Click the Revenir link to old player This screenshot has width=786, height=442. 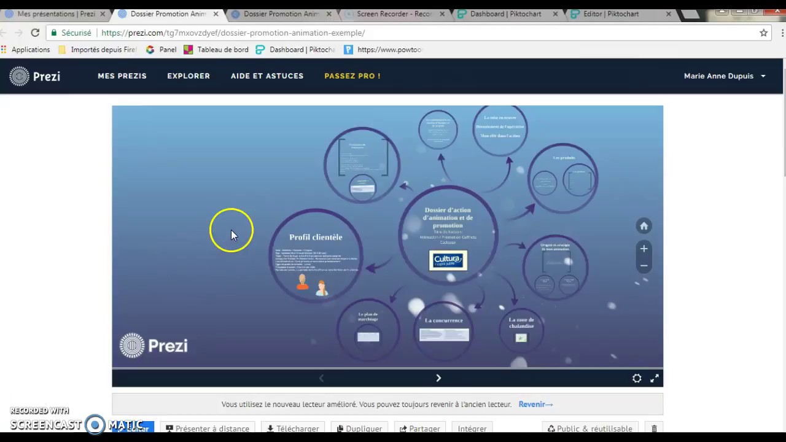(x=535, y=404)
